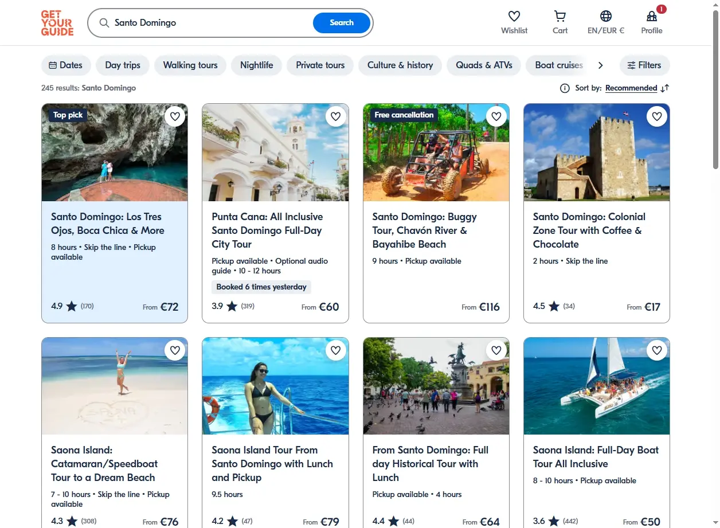Viewport: 720px width, 528px height.
Task: Favorite the Colonial Zone Coffee tour
Action: 657,116
